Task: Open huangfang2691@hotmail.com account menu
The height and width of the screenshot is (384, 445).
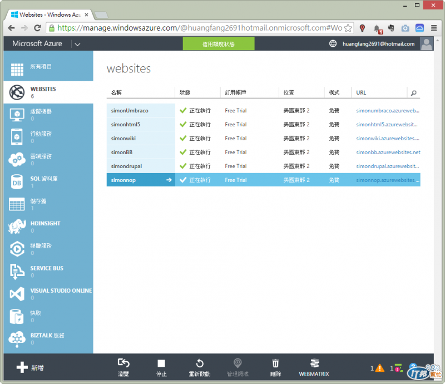Action: (x=378, y=44)
